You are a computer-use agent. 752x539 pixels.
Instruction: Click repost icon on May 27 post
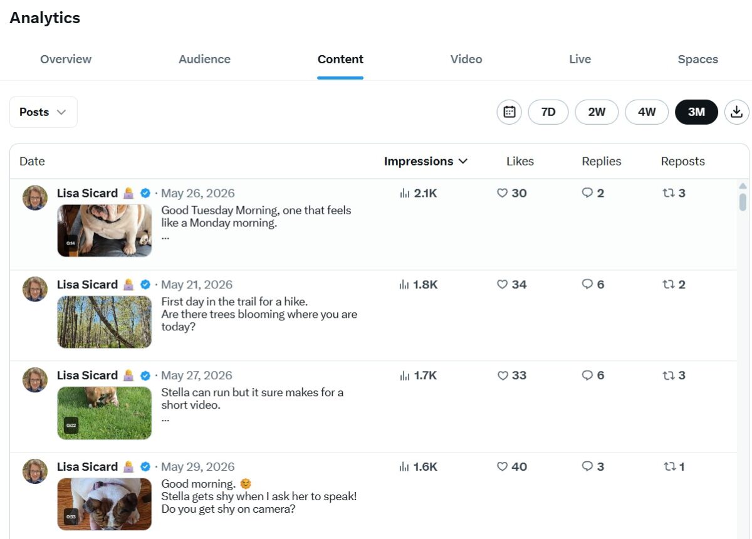click(x=669, y=376)
